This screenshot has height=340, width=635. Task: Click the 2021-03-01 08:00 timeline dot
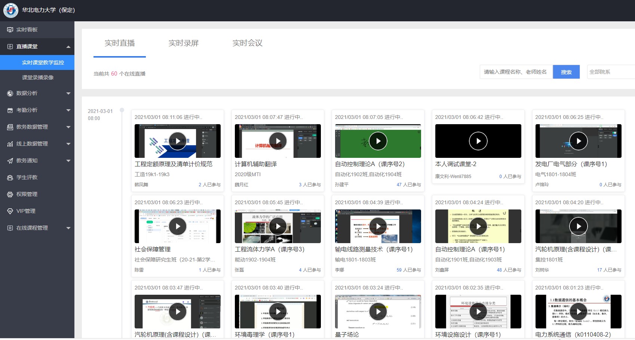[x=122, y=110]
